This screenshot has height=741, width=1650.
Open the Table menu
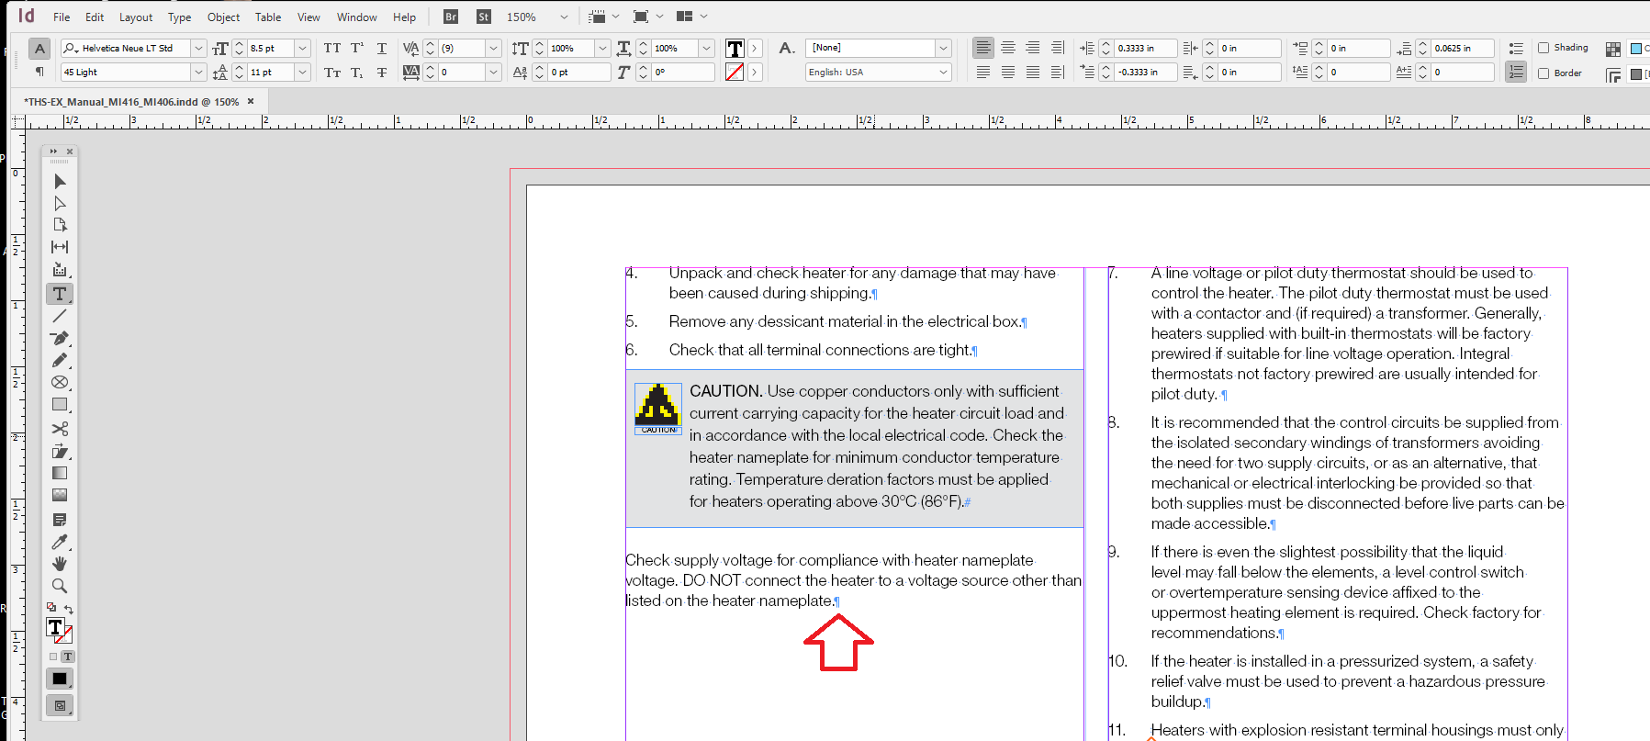pyautogui.click(x=268, y=17)
